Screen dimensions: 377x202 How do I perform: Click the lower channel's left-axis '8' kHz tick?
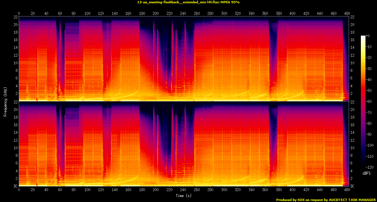pos(16,155)
